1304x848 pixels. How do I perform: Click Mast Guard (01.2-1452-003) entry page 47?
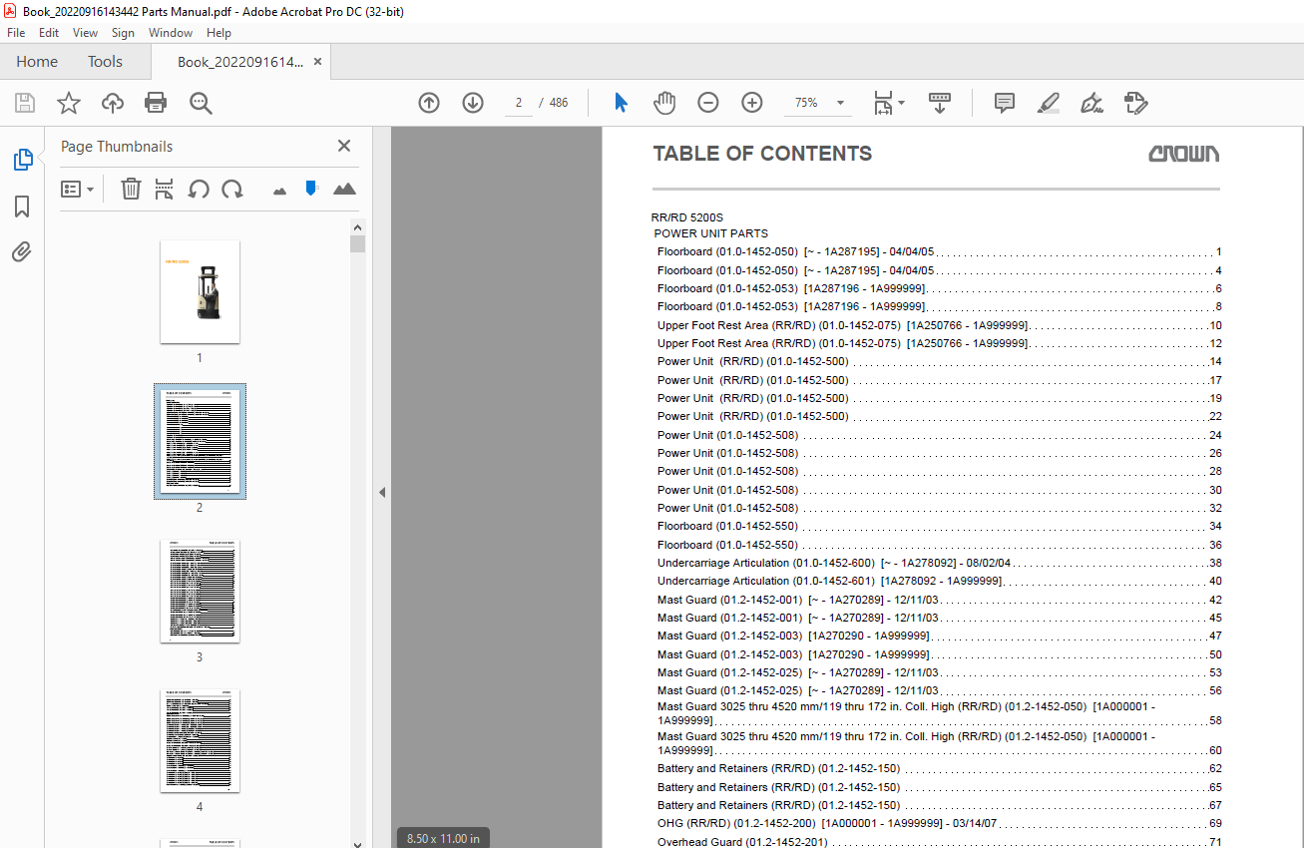click(x=939, y=636)
